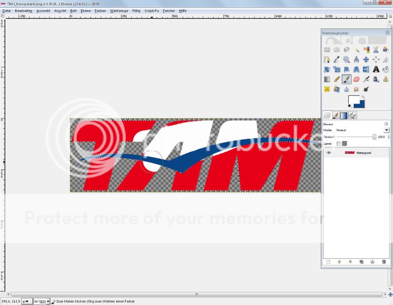
Task: Choose the Rectangle Select tool
Action: (x=327, y=50)
